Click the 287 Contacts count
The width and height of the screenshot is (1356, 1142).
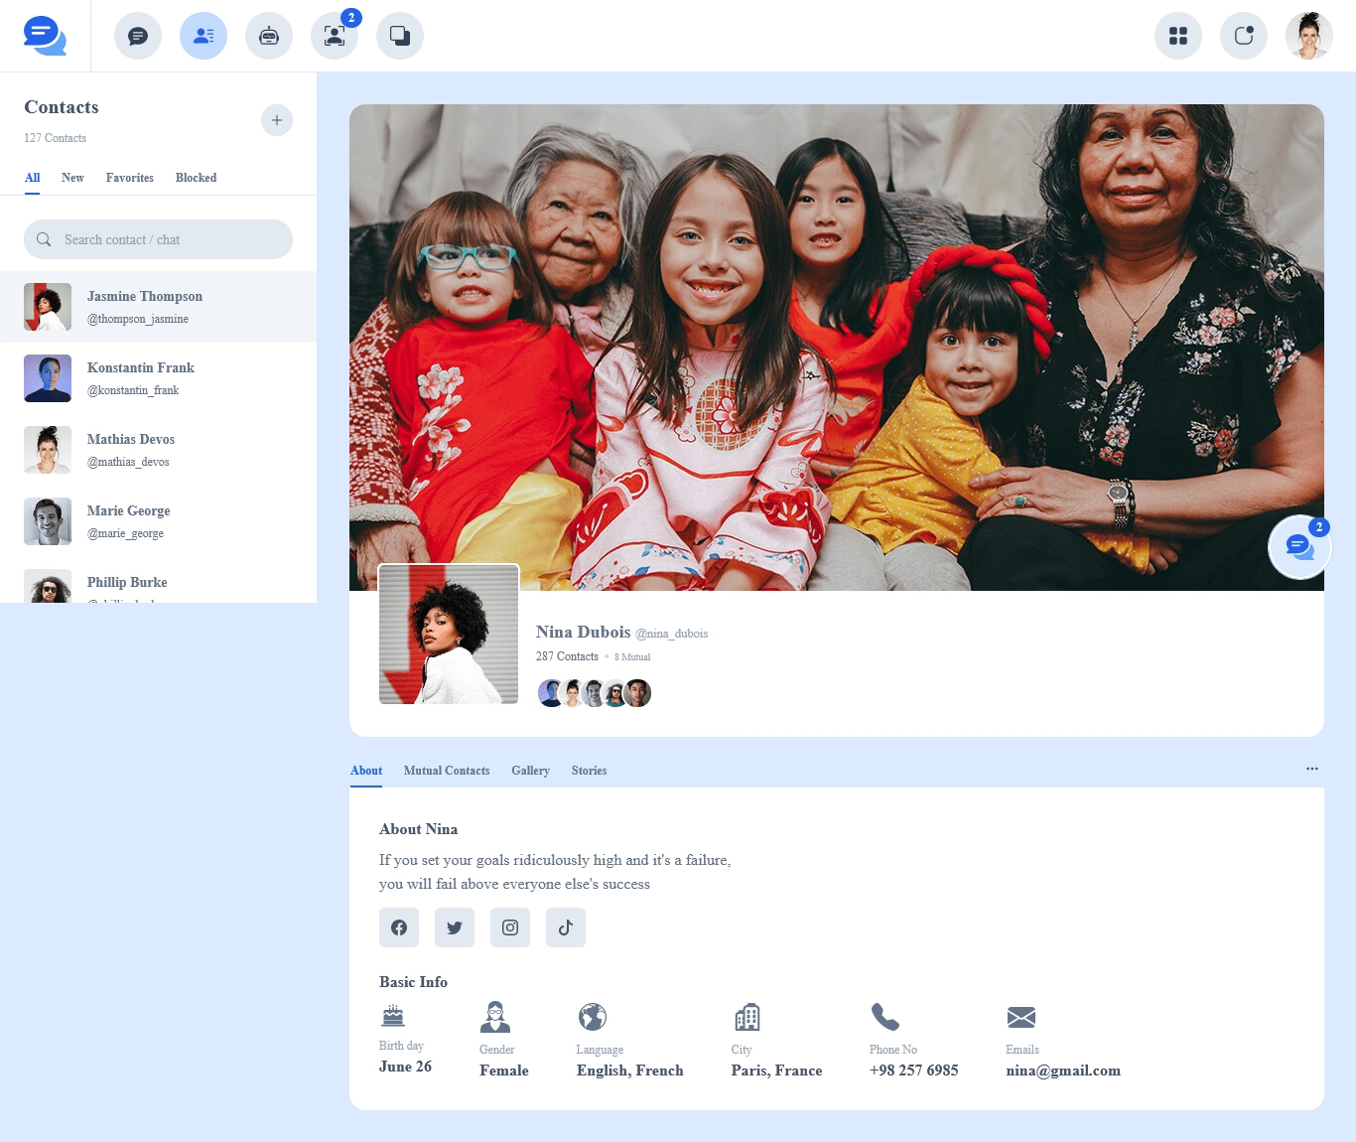point(567,656)
